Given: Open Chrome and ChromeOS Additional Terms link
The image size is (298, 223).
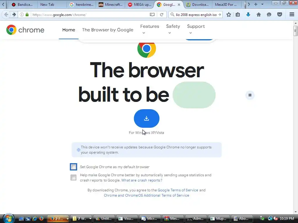Looking at the screenshot, I should 147,195.
